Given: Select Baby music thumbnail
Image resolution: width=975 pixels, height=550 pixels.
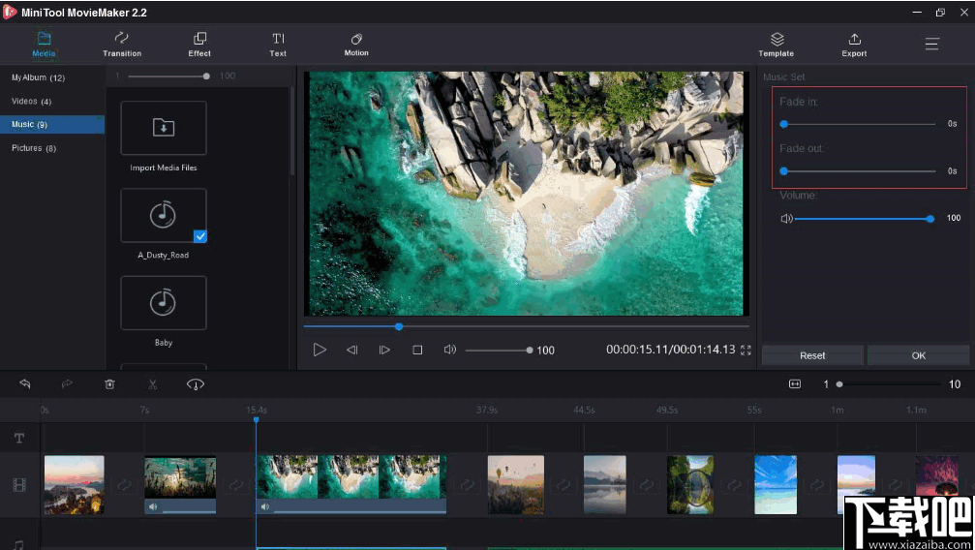Looking at the screenshot, I should [164, 303].
